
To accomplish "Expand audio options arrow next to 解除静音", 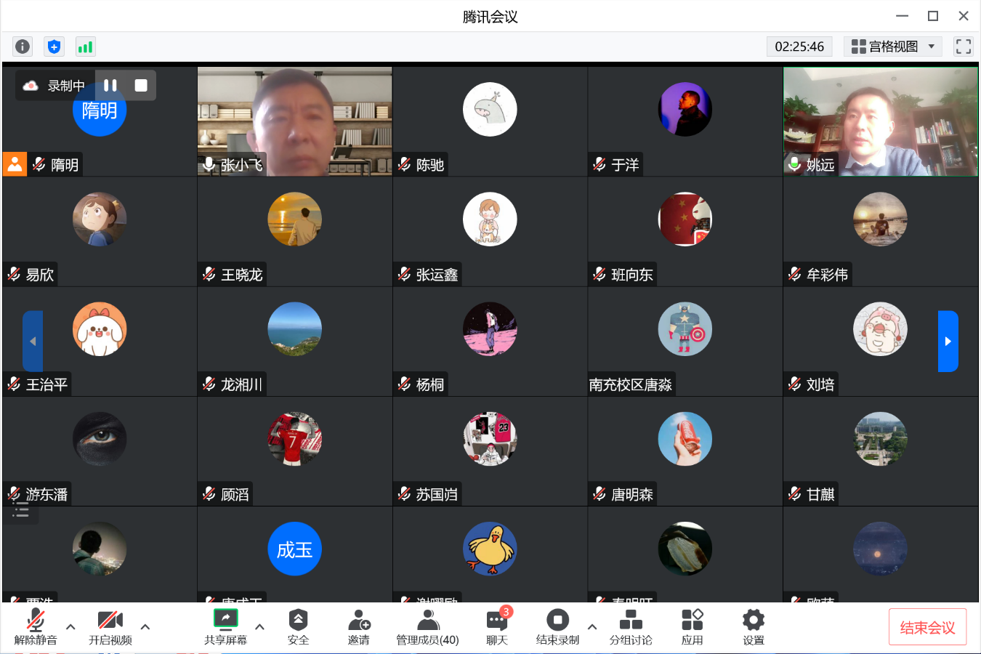I will click(x=70, y=626).
